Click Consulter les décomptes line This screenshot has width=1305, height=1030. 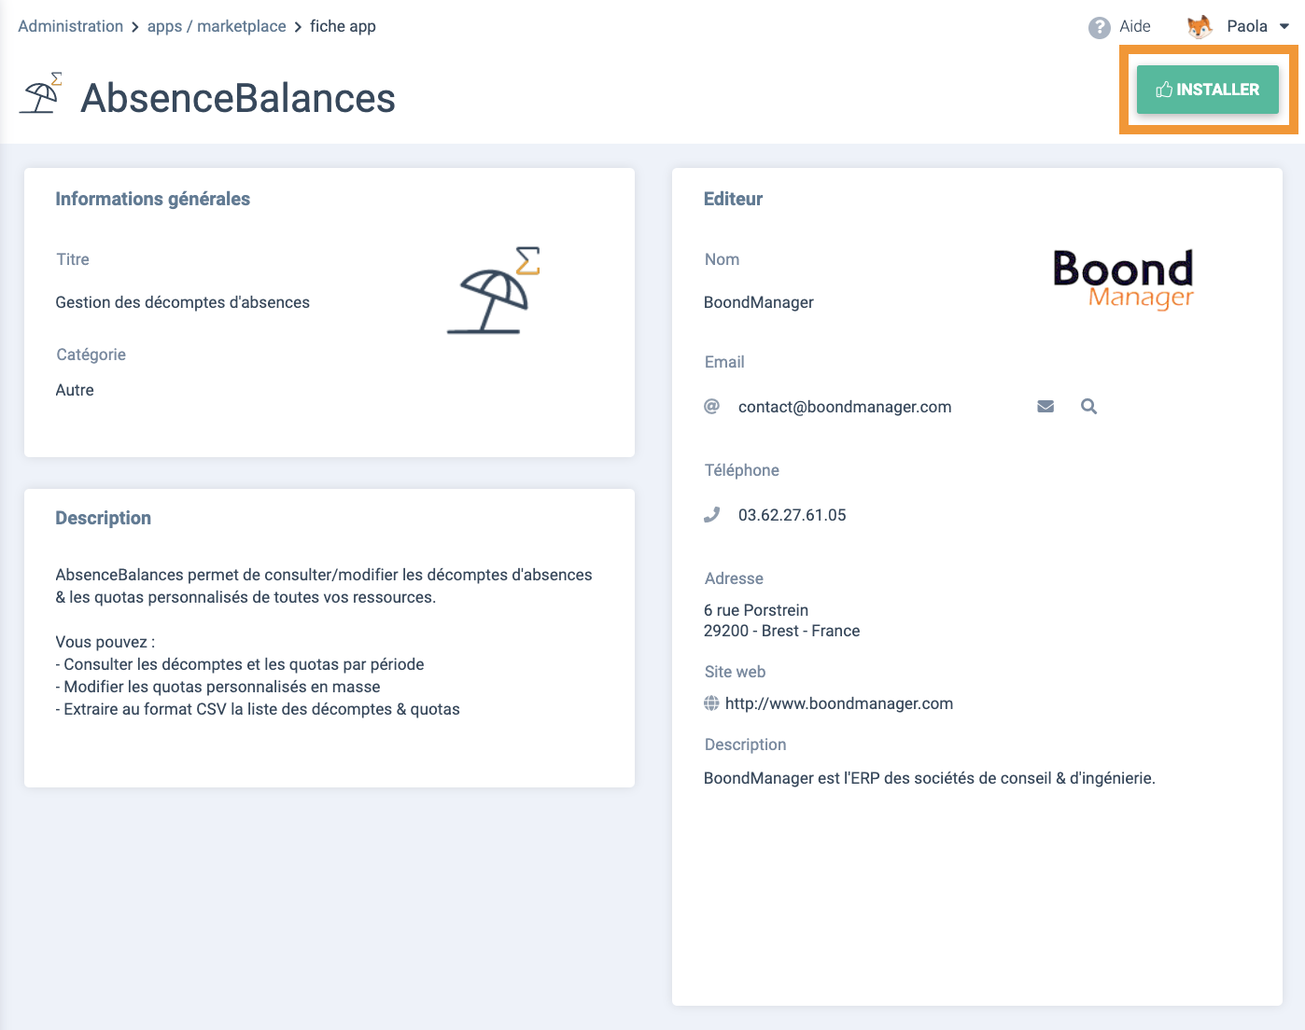[240, 664]
